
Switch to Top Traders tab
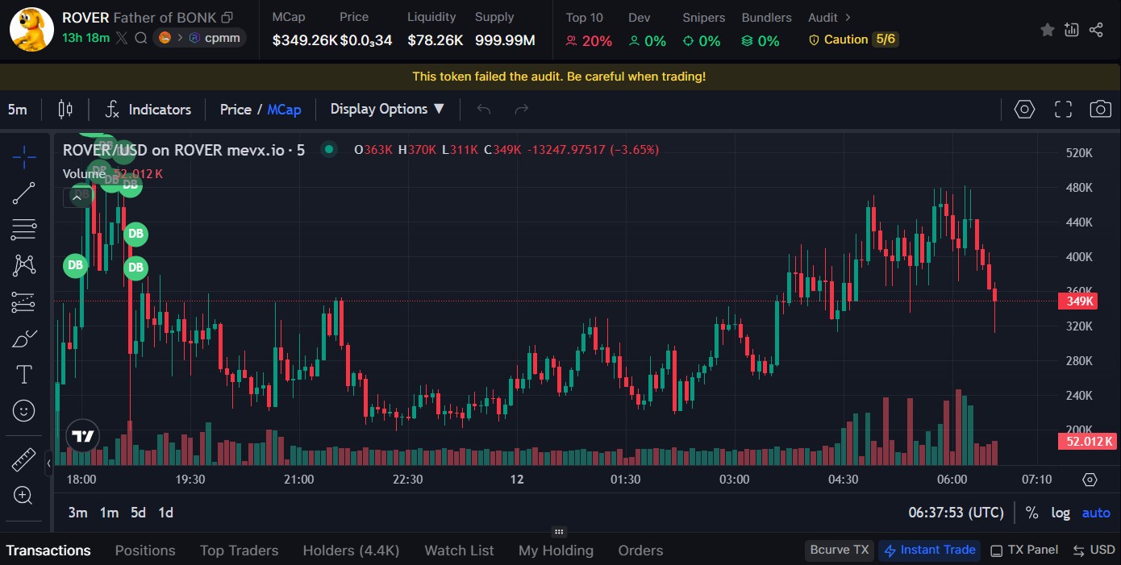[x=239, y=550]
